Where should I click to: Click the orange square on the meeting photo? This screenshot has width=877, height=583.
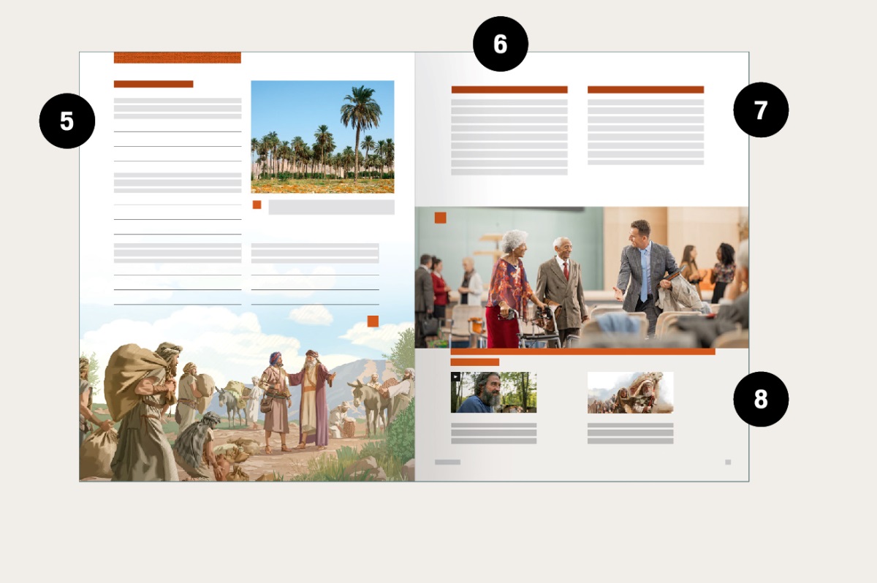pos(440,217)
